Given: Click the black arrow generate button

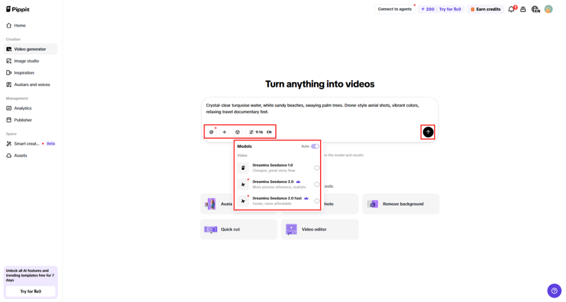Looking at the screenshot, I should pyautogui.click(x=428, y=132).
